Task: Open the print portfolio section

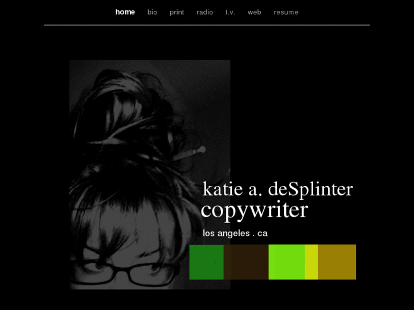Action: tap(177, 12)
